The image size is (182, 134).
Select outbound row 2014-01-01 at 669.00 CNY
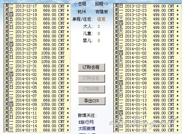coord(37,70)
